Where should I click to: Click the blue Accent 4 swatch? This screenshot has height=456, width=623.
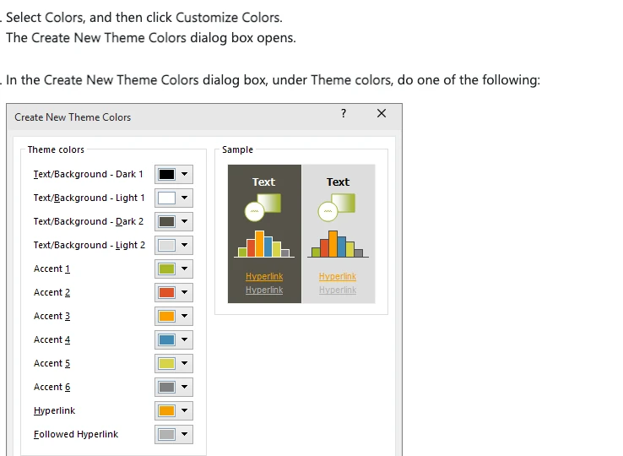[x=166, y=339]
